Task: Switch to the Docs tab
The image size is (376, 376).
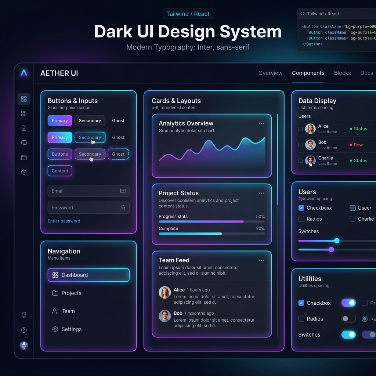Action: pos(367,73)
